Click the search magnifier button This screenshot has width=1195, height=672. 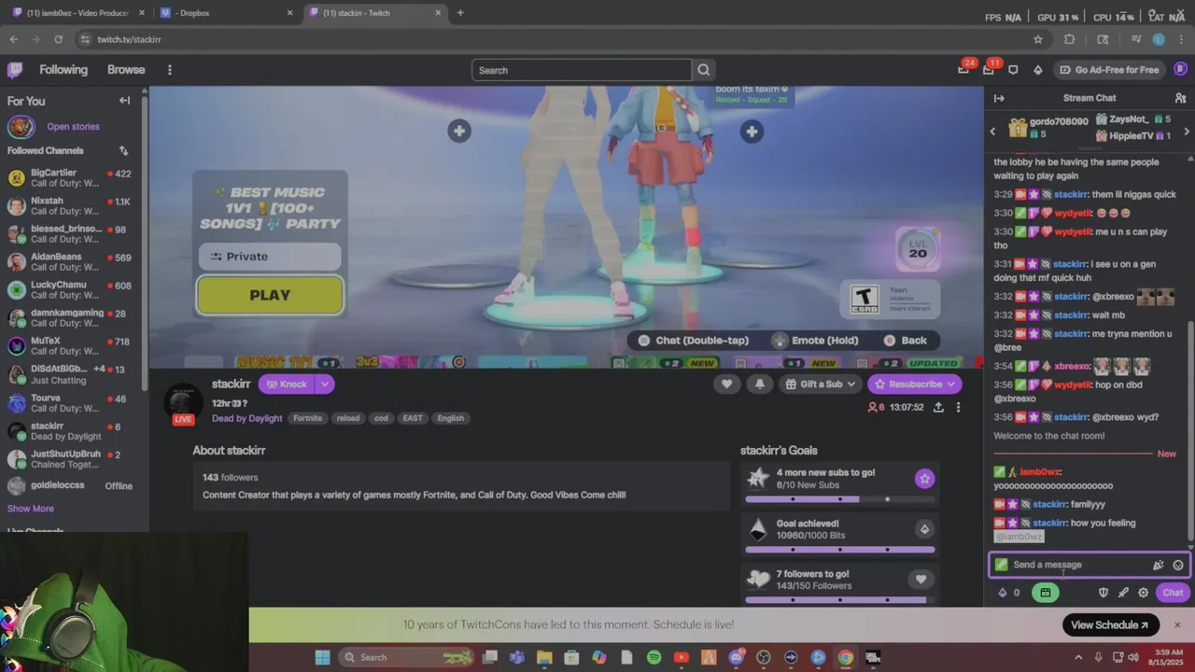click(x=704, y=70)
